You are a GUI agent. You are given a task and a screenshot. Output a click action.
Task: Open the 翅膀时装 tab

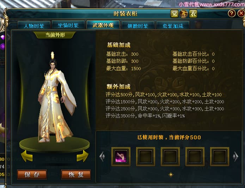pyautogui.click(x=138, y=25)
